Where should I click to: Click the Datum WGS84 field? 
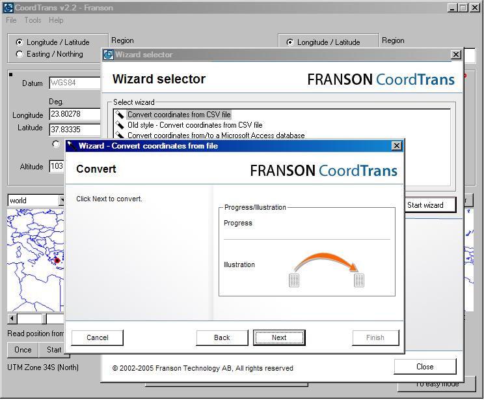[x=75, y=83]
